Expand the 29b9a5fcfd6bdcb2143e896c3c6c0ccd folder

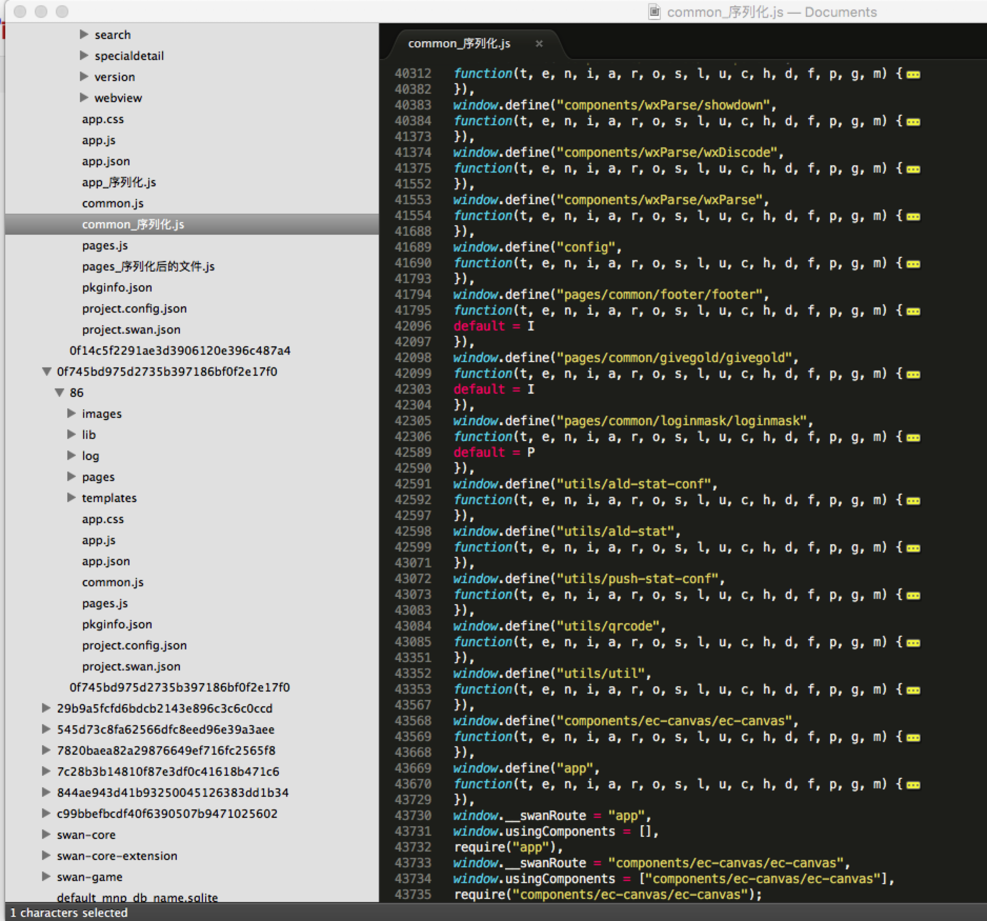coord(46,708)
